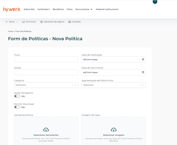Screen dimensions: 177x145
Task: Click the Selecionar documento upload cloud icon
Action: 46,130
